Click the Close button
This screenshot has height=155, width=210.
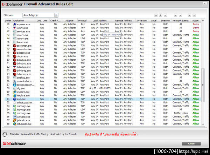[x=191, y=143]
